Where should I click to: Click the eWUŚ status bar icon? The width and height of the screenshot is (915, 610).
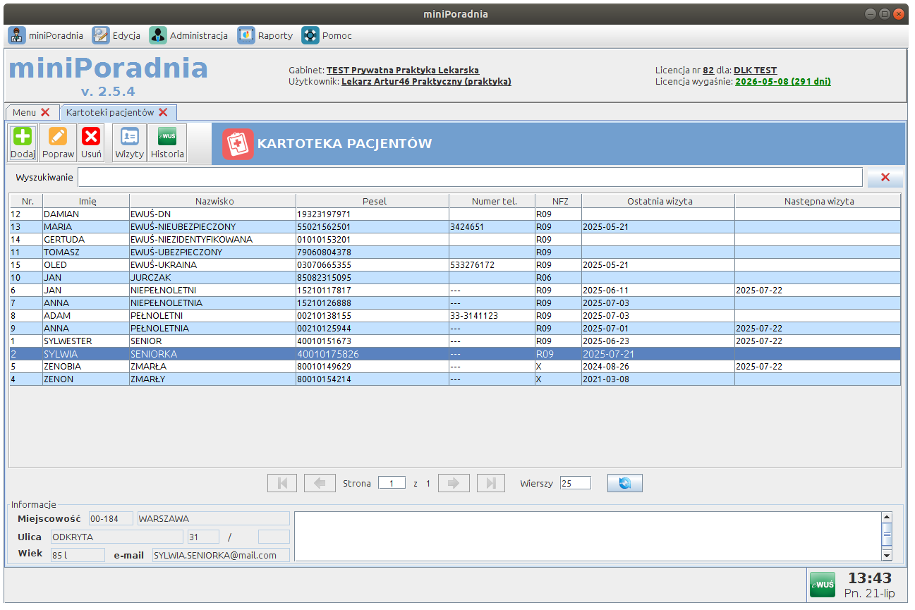pyautogui.click(x=822, y=585)
